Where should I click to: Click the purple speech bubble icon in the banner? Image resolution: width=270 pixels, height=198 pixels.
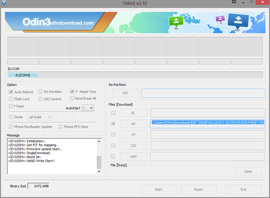[220, 19]
